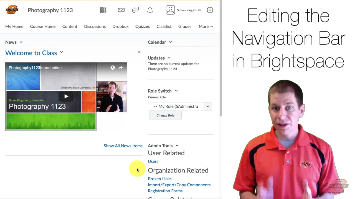Click the video Watch Later clock icon

(x=113, y=68)
